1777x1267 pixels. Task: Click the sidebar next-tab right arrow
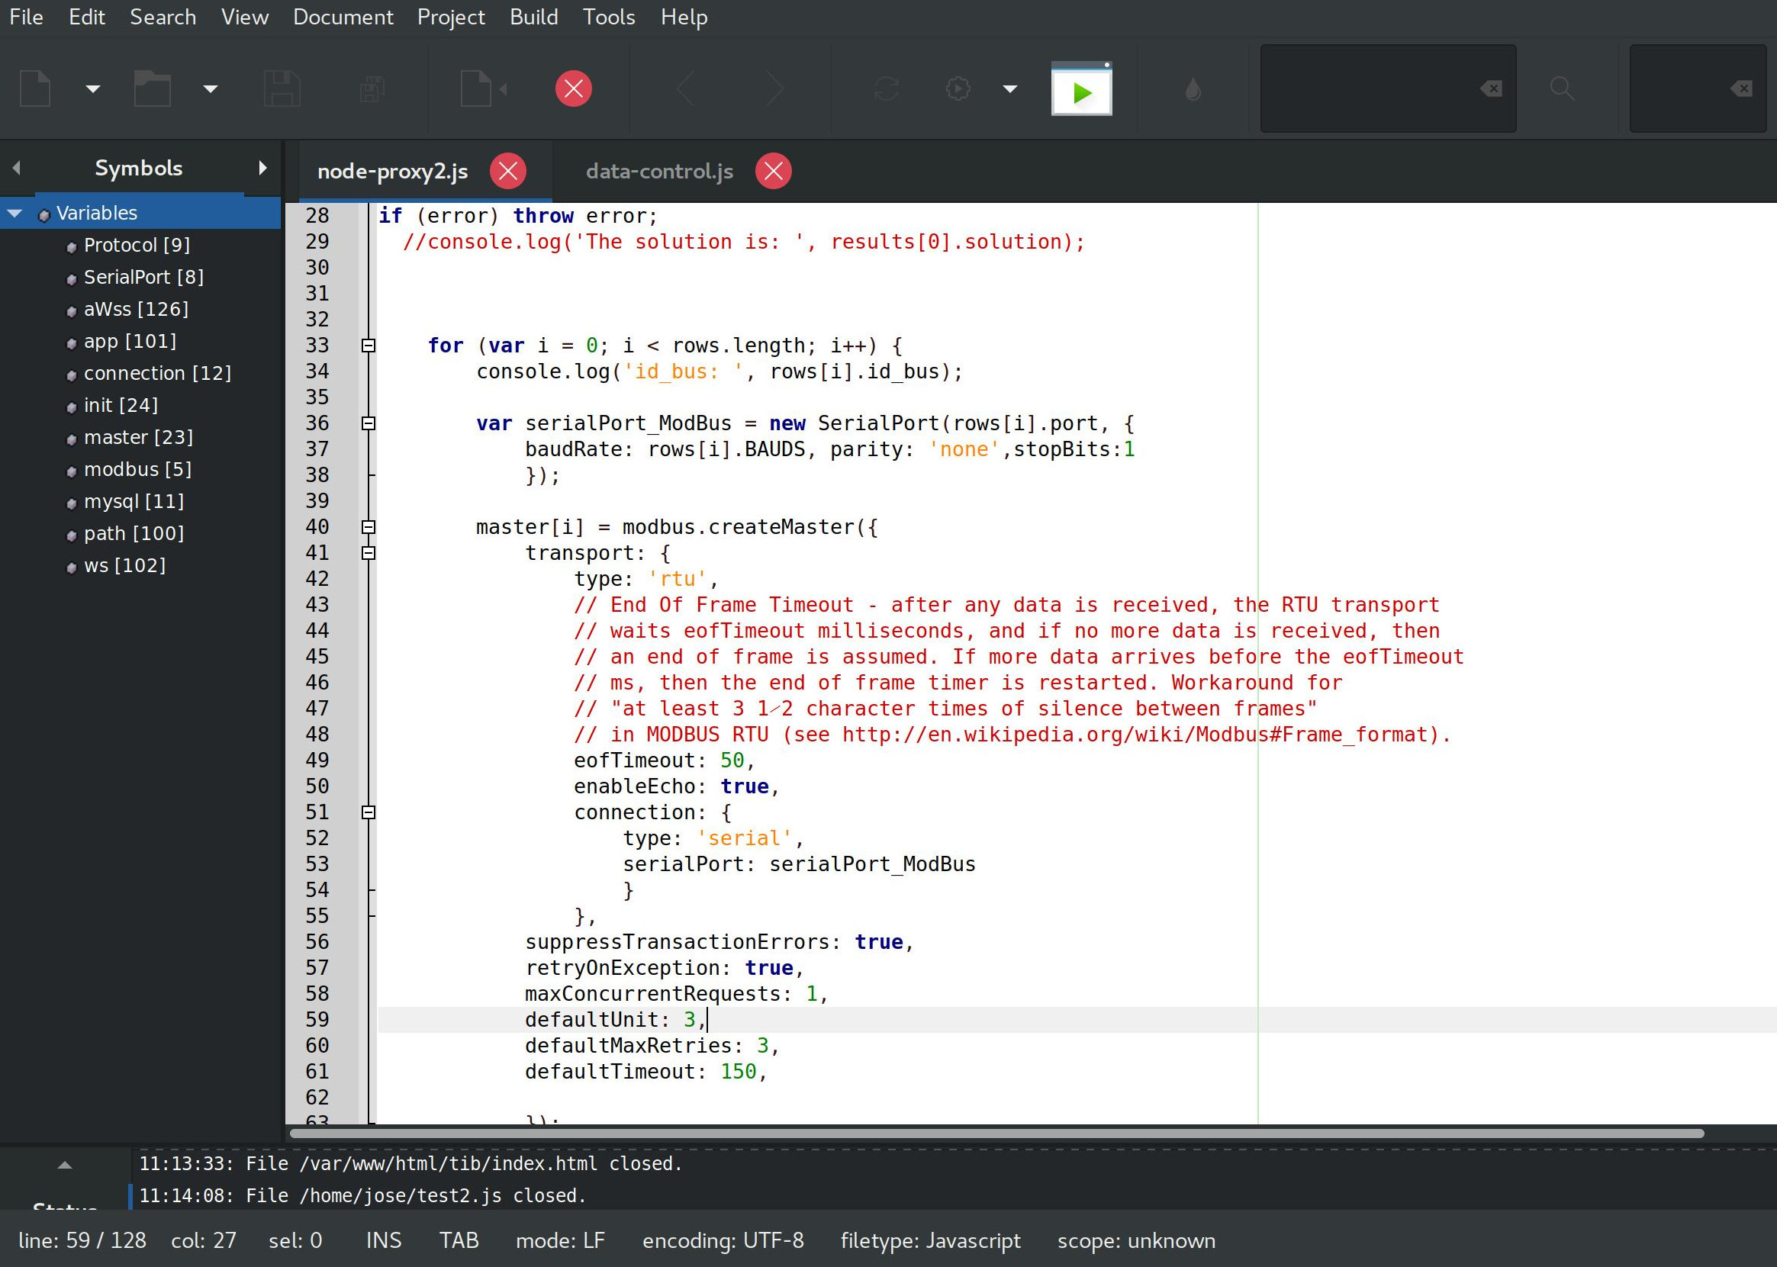pos(263,168)
